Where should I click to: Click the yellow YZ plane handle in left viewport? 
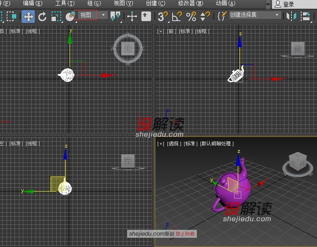[x=57, y=184]
